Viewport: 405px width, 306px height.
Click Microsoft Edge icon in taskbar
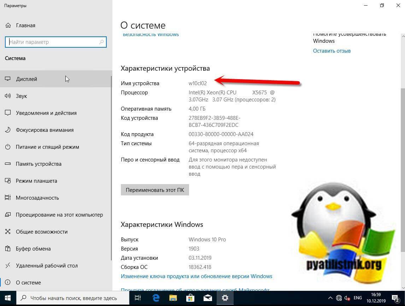(x=156, y=298)
